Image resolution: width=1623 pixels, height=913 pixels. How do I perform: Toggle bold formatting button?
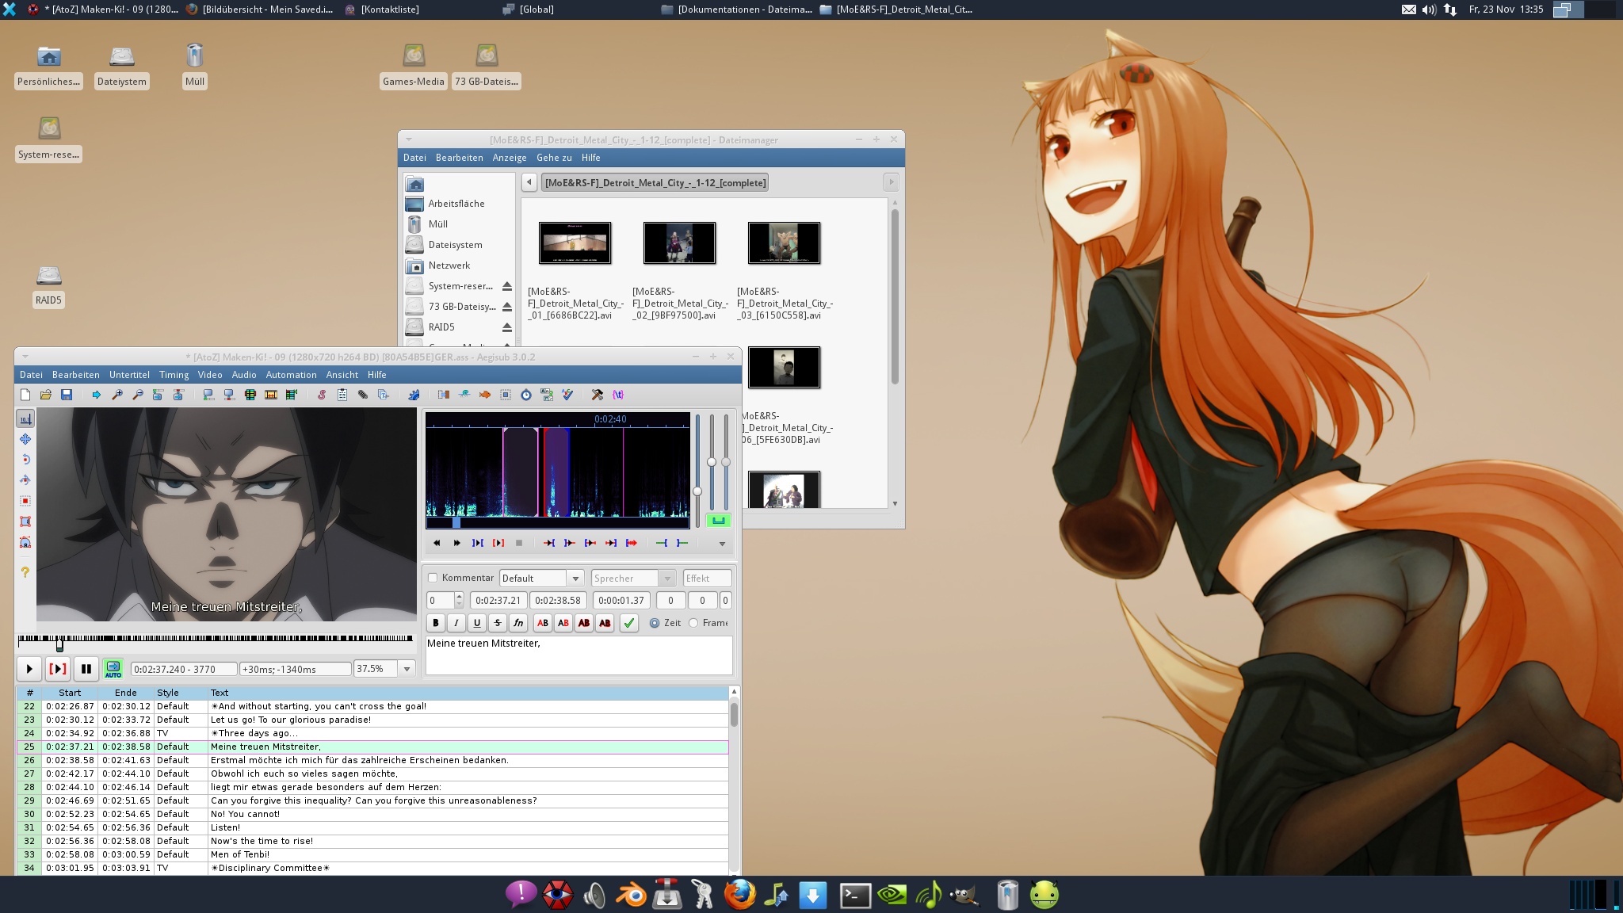tap(435, 623)
